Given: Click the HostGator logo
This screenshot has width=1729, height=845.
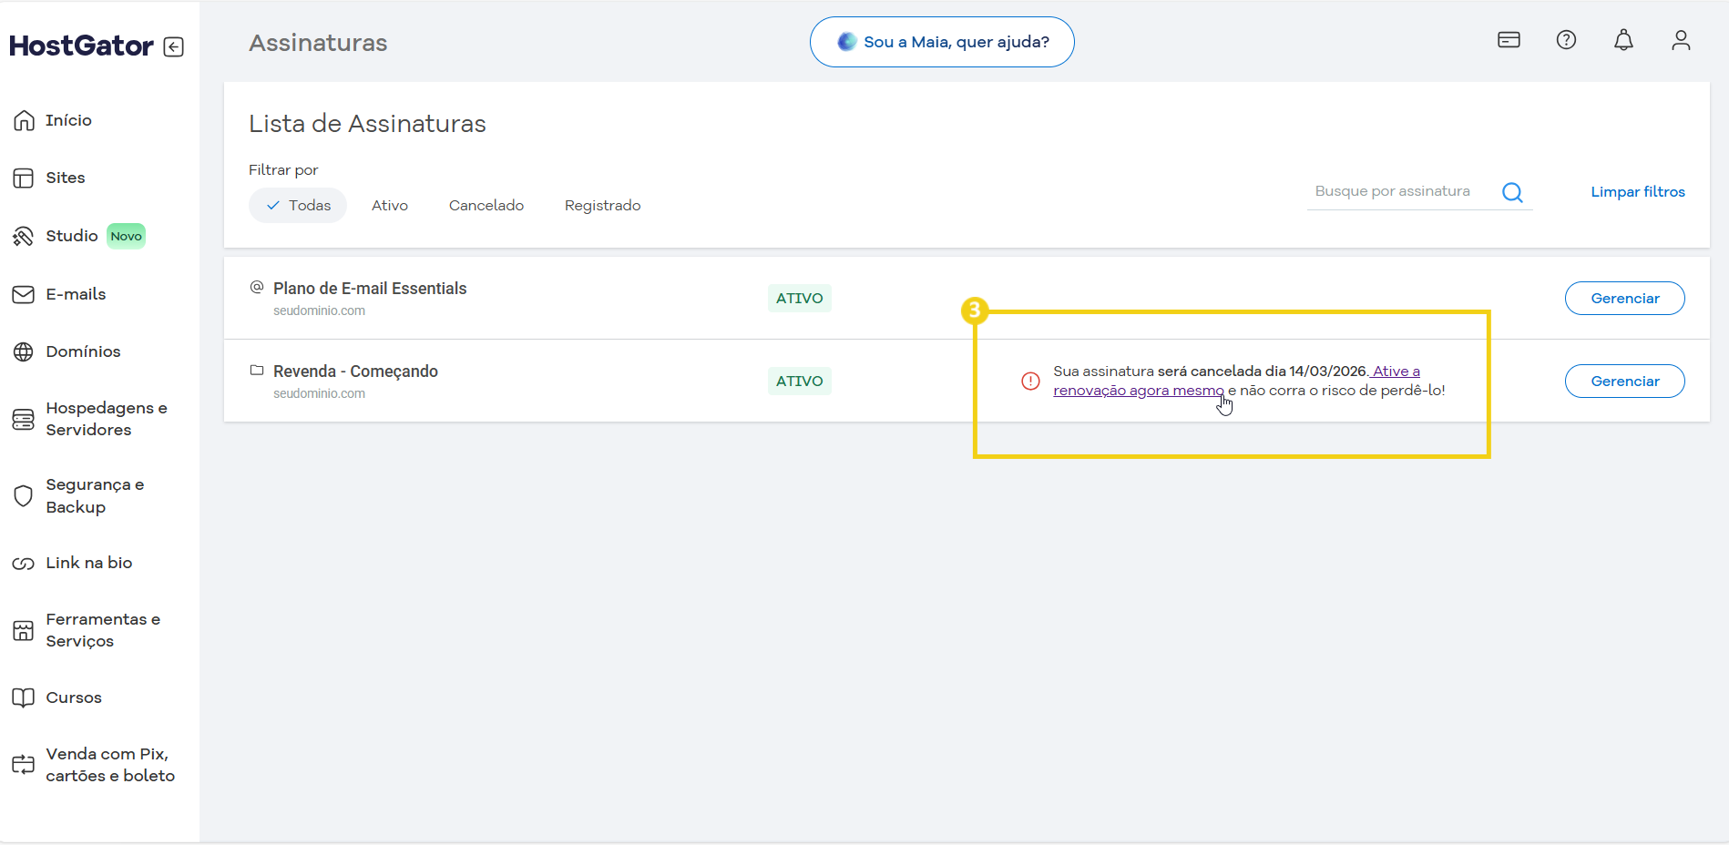Looking at the screenshot, I should coord(81,46).
